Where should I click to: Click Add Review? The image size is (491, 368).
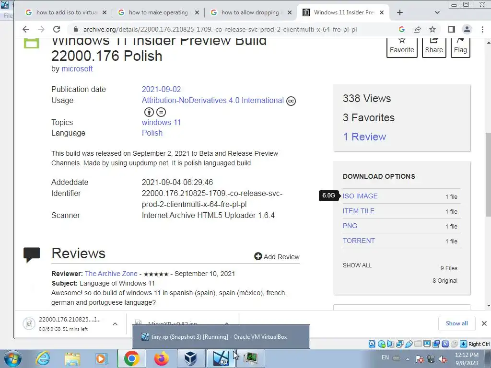pos(277,257)
